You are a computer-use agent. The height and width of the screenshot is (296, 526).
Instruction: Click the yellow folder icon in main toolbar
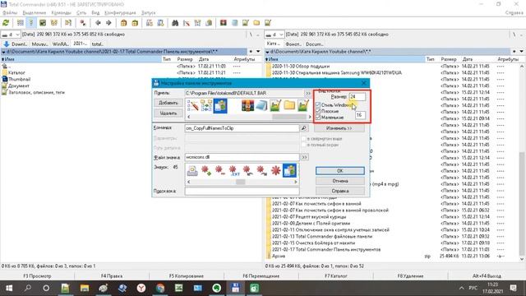coord(256,23)
